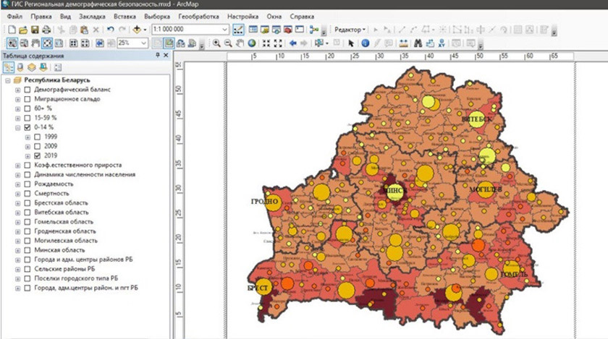Image resolution: width=608 pixels, height=339 pixels.
Task: Expand the Демографический баланс group
Action: coord(18,89)
